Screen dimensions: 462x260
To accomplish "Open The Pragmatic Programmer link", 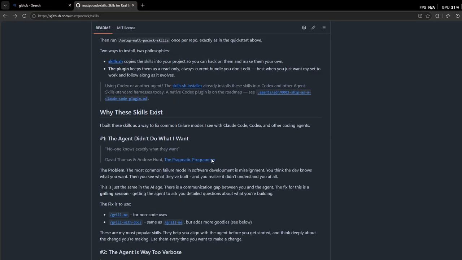I will coord(189,160).
